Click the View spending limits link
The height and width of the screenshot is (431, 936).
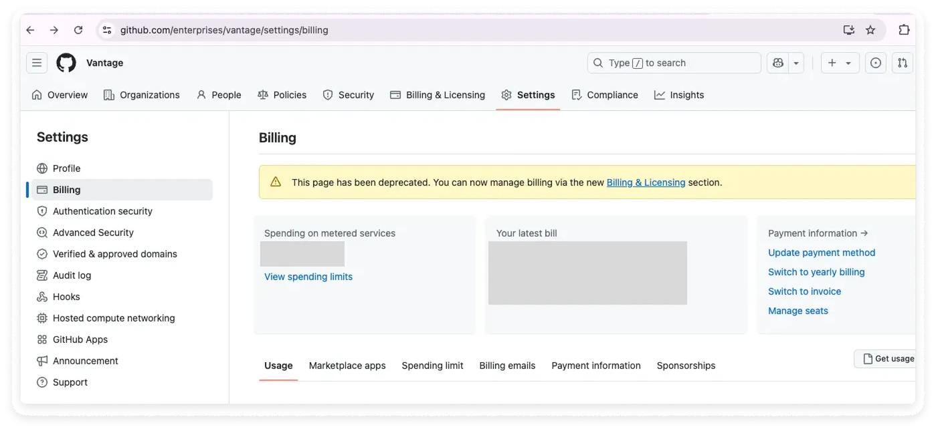[308, 276]
